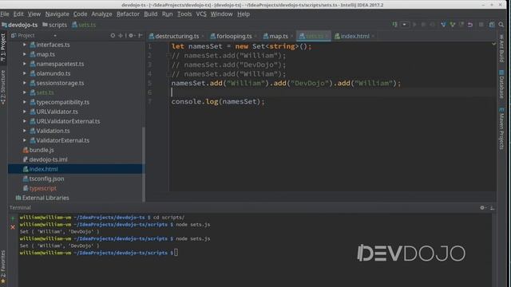This screenshot has width=511, height=287.
Task: Click the green Run arrow in toolbar
Action: coord(414,25)
